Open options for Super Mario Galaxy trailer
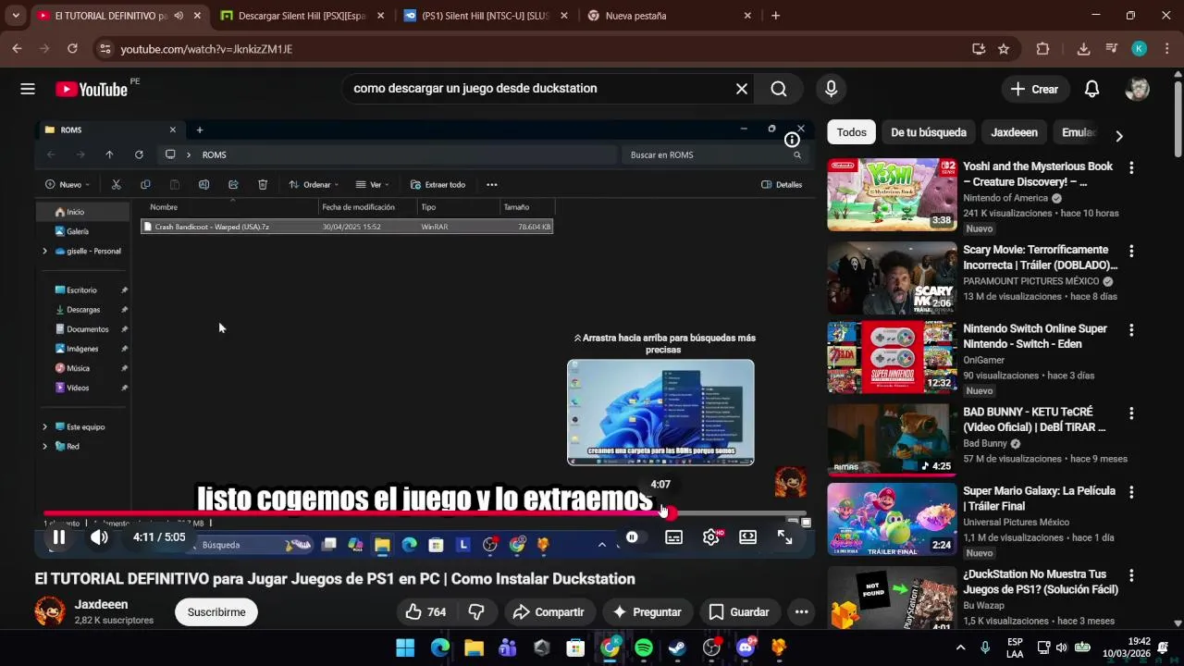This screenshot has height=666, width=1184. [x=1130, y=492]
